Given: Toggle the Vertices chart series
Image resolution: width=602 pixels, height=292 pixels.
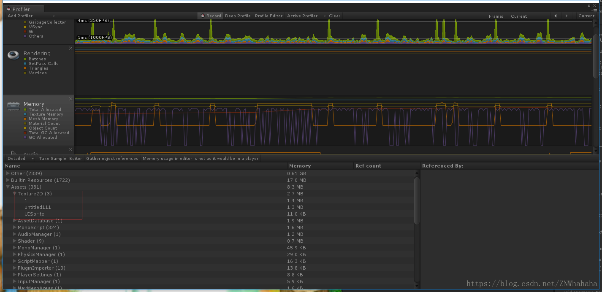Looking at the screenshot, I should 35,73.
